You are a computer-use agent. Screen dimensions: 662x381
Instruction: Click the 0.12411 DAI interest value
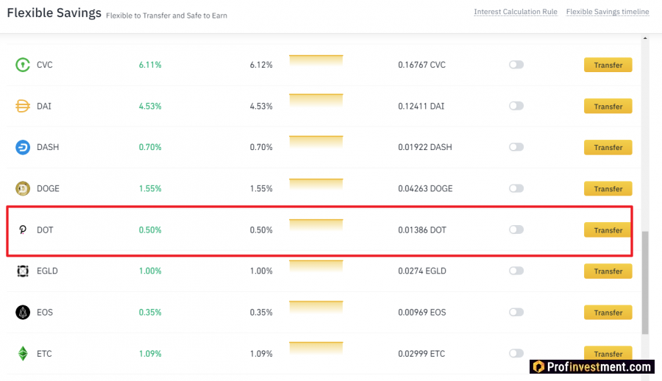point(421,106)
